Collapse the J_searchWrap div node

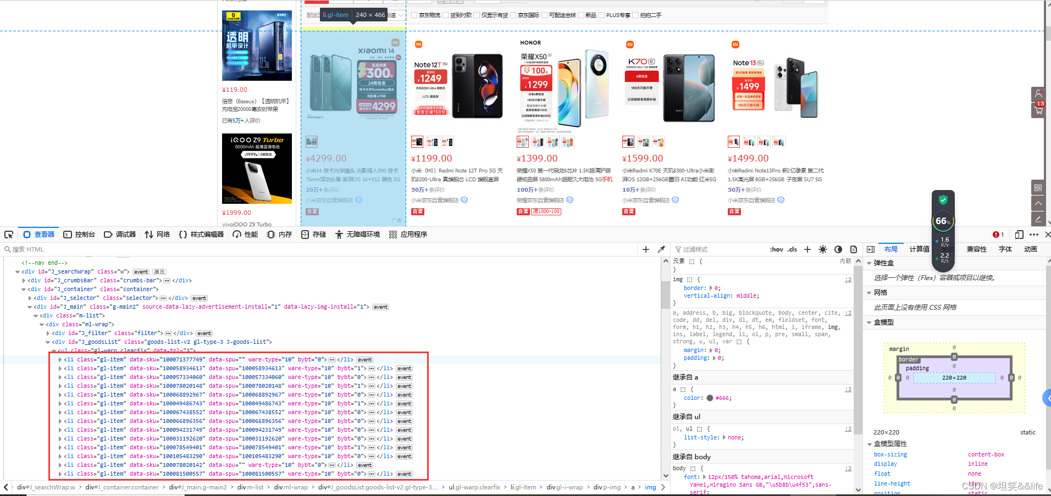coord(18,272)
